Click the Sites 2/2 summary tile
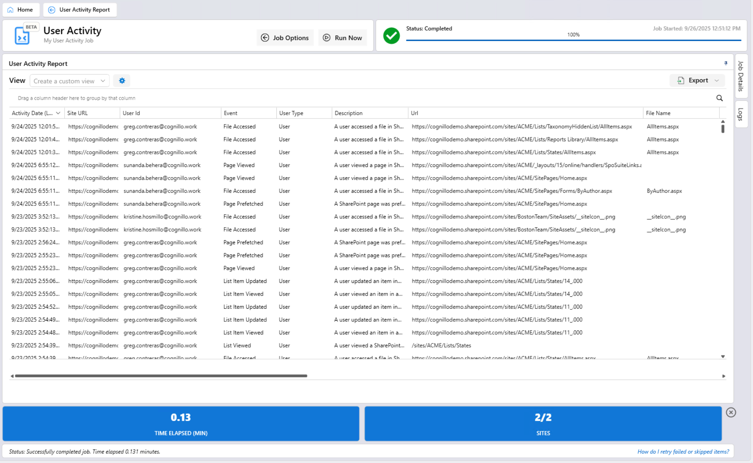 point(543,424)
